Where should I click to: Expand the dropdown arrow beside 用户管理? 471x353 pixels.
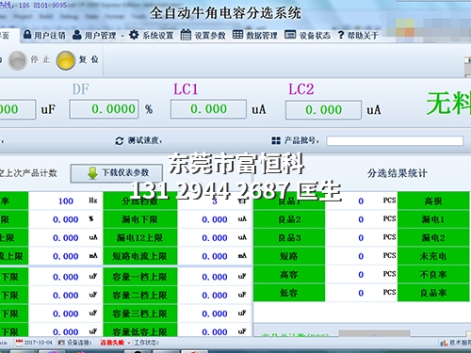[122, 36]
